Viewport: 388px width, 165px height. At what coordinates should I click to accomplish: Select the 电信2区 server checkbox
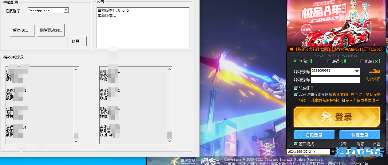(362, 61)
